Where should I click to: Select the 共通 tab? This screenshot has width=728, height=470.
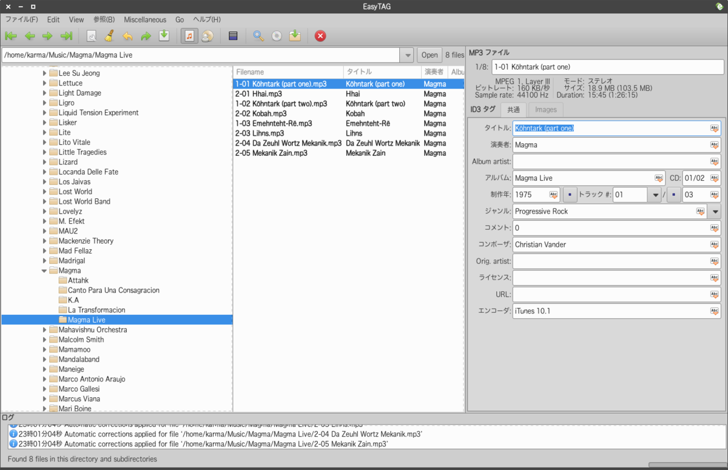(x=513, y=110)
